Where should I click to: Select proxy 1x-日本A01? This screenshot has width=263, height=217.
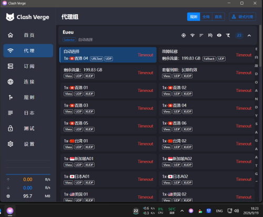point(108,179)
